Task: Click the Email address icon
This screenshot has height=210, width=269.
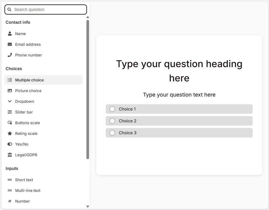Action: click(10, 44)
